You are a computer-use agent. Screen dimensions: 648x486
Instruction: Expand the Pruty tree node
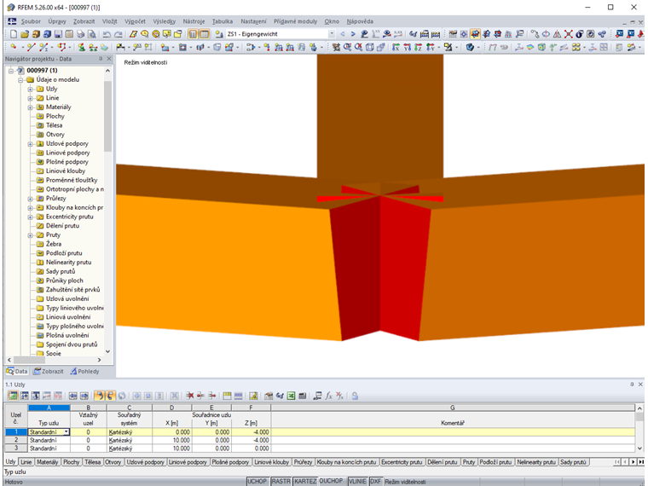30,235
